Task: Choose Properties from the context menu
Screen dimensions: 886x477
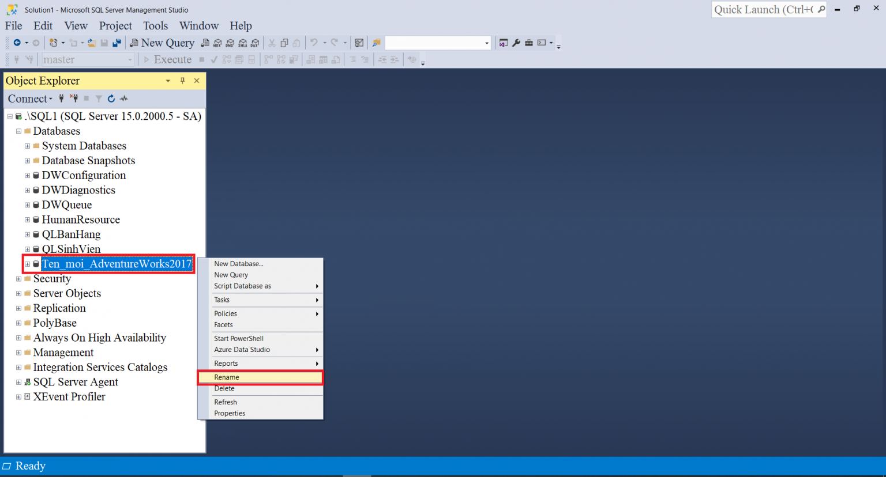Action: click(230, 414)
